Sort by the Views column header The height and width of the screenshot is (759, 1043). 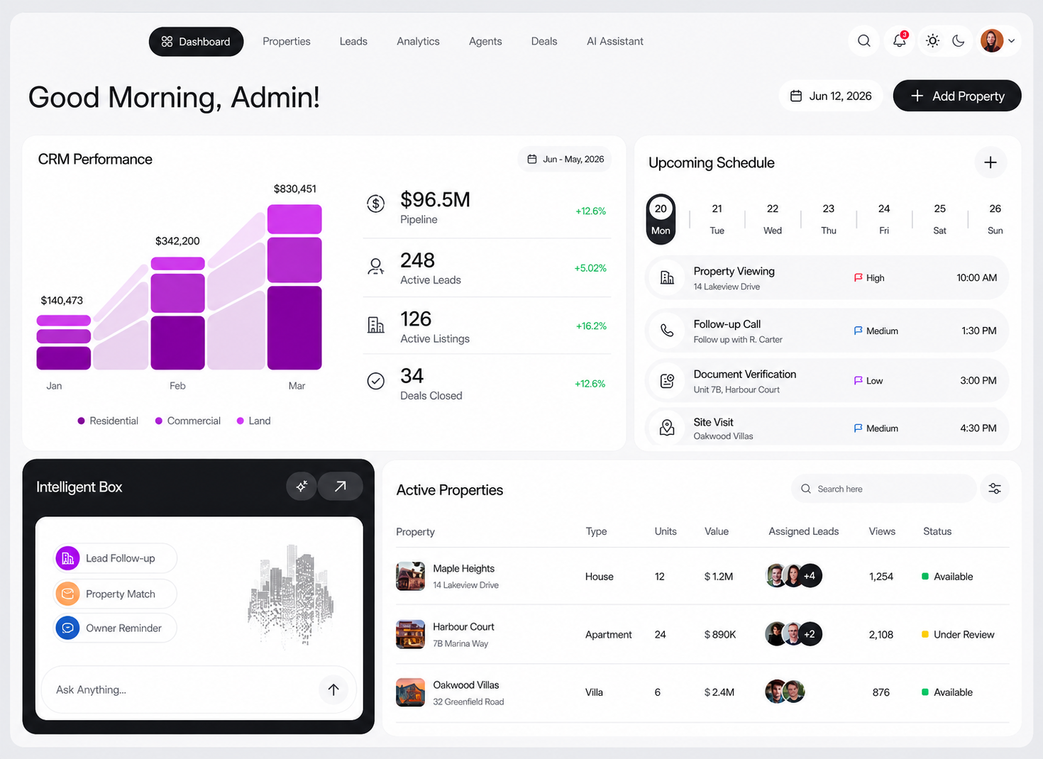882,531
